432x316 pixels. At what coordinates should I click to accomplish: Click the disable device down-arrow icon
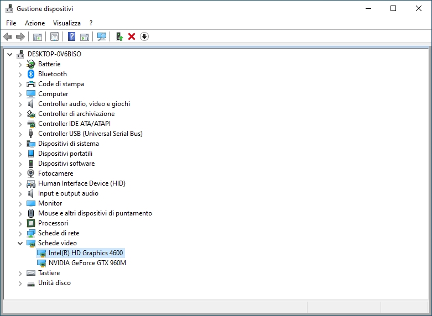(144, 36)
